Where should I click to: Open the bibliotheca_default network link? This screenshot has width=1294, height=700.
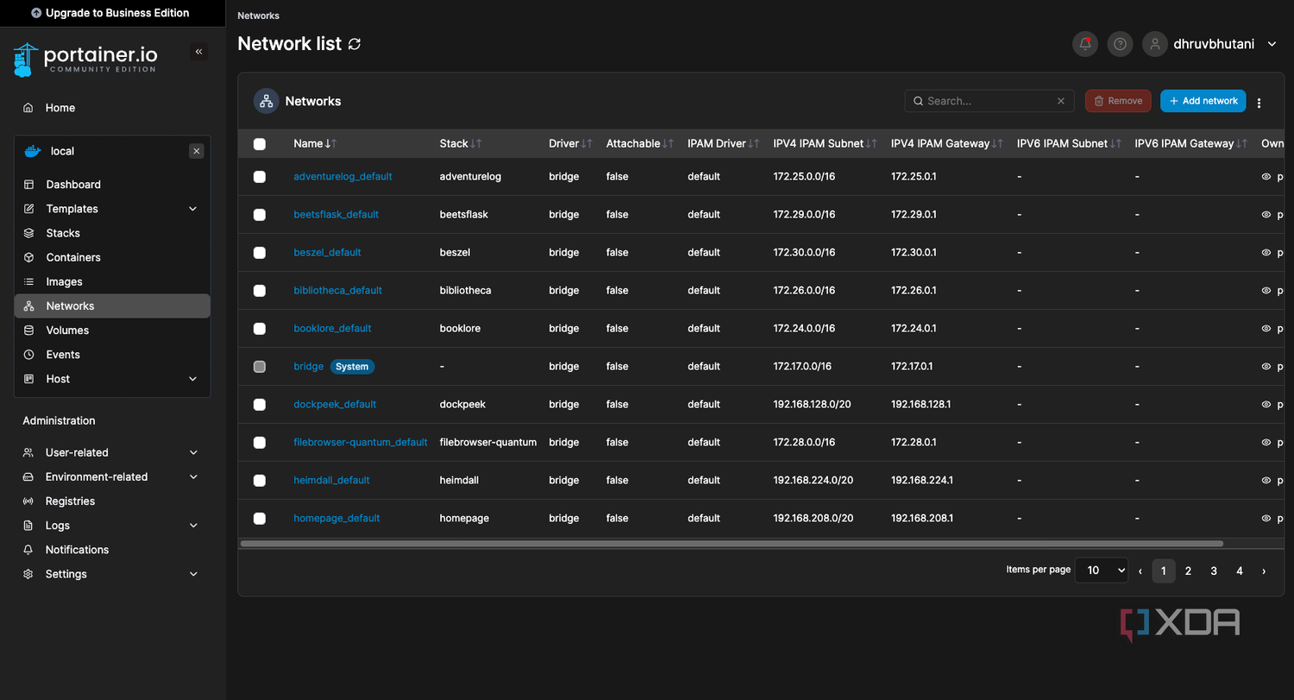tap(337, 291)
